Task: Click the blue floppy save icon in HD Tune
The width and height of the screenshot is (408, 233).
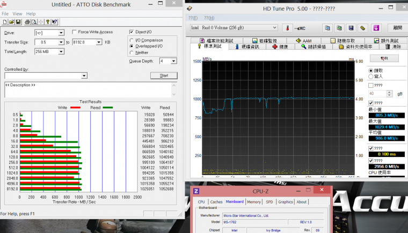Action: [x=352, y=28]
